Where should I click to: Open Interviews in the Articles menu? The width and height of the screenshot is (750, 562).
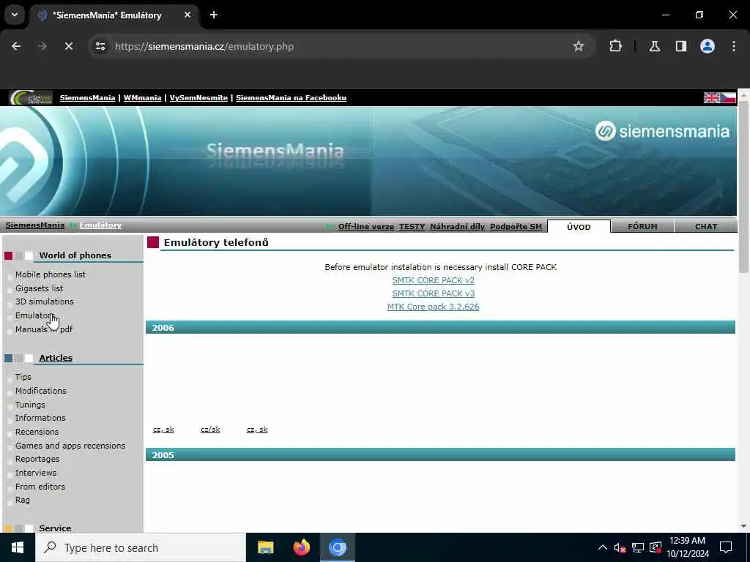coord(36,473)
